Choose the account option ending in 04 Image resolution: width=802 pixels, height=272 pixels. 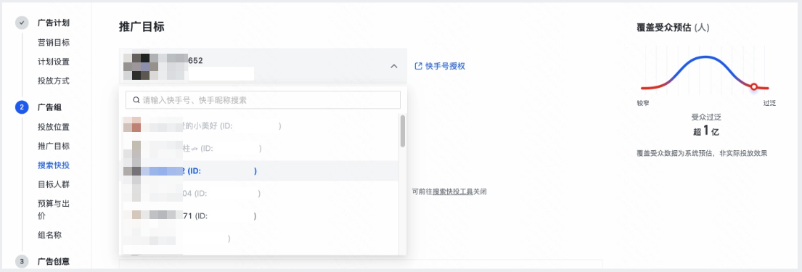click(259, 193)
